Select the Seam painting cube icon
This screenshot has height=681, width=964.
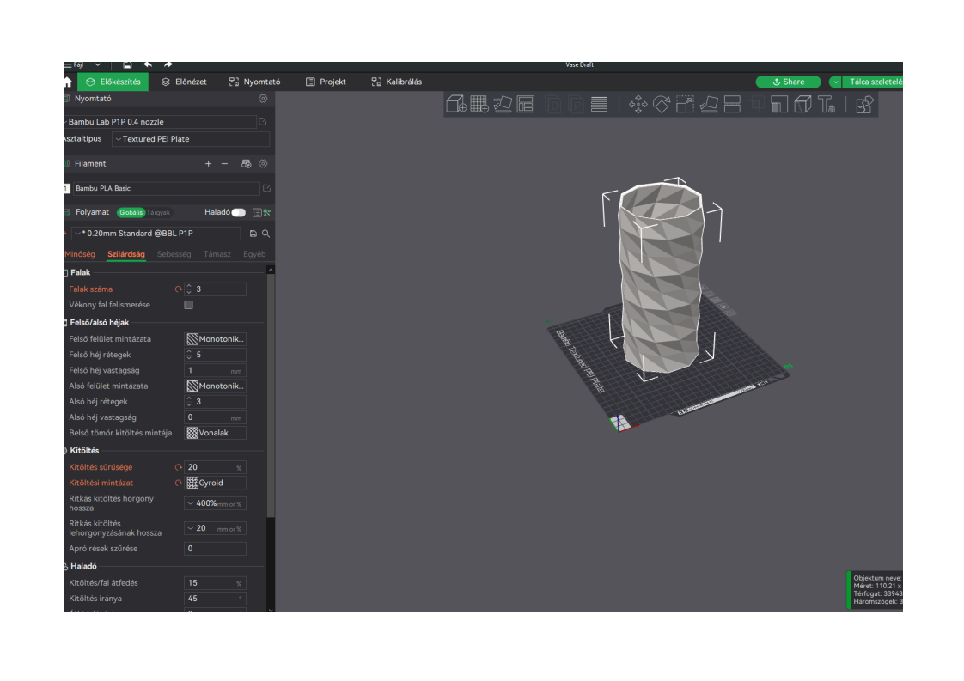[802, 104]
